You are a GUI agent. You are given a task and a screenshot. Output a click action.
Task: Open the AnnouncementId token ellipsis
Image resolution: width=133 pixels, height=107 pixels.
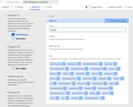[x=105, y=69]
